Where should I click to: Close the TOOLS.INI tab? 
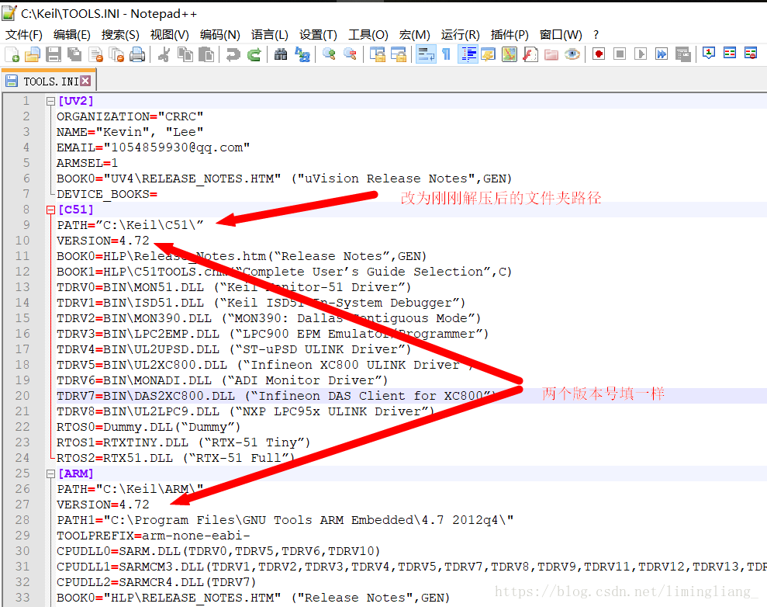pyautogui.click(x=85, y=79)
